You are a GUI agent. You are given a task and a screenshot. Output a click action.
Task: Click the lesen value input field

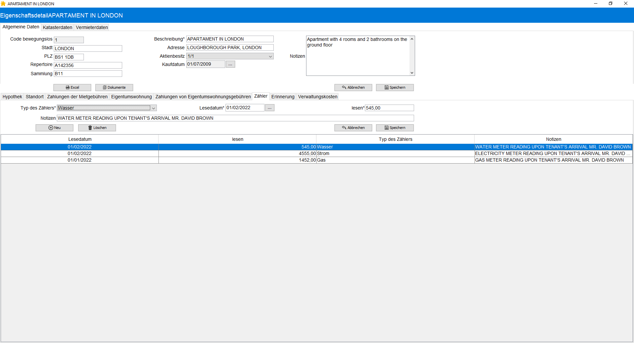pos(389,108)
